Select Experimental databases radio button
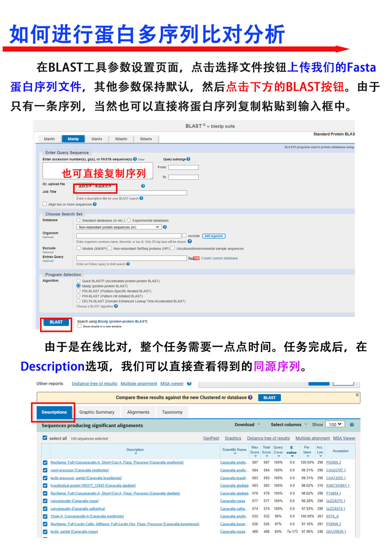386x546 pixels. click(129, 220)
